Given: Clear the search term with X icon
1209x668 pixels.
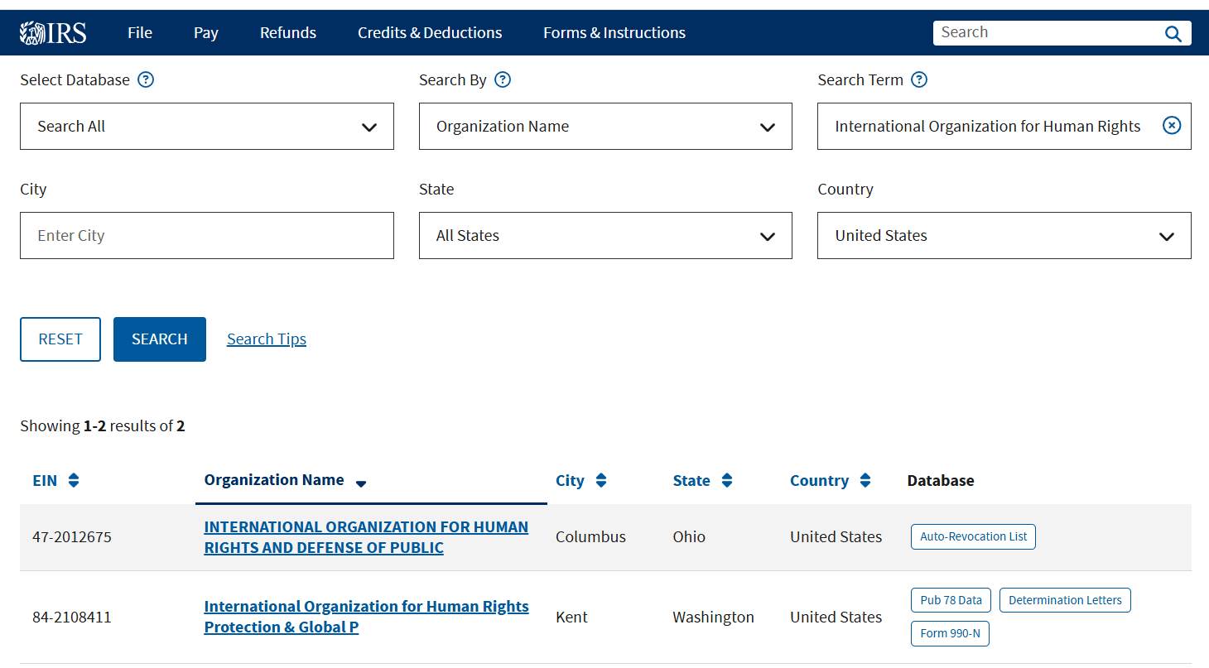Looking at the screenshot, I should coord(1172,126).
